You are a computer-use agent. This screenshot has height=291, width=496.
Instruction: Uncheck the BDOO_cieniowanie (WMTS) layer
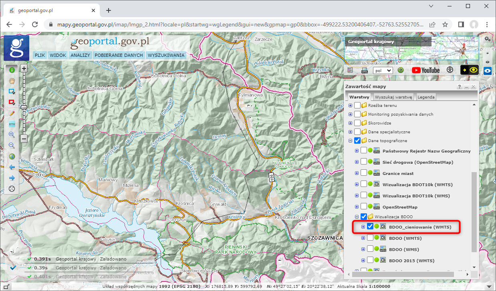[x=370, y=227]
